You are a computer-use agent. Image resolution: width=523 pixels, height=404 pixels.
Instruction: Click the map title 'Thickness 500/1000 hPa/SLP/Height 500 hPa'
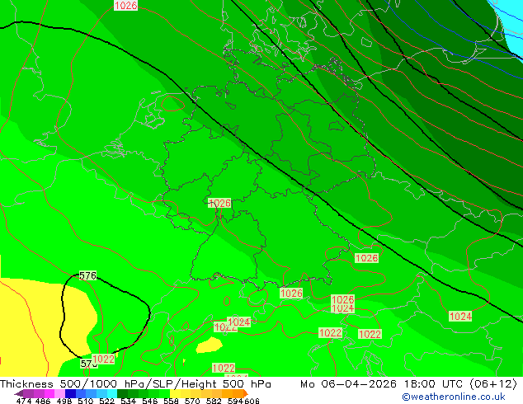[135, 384]
